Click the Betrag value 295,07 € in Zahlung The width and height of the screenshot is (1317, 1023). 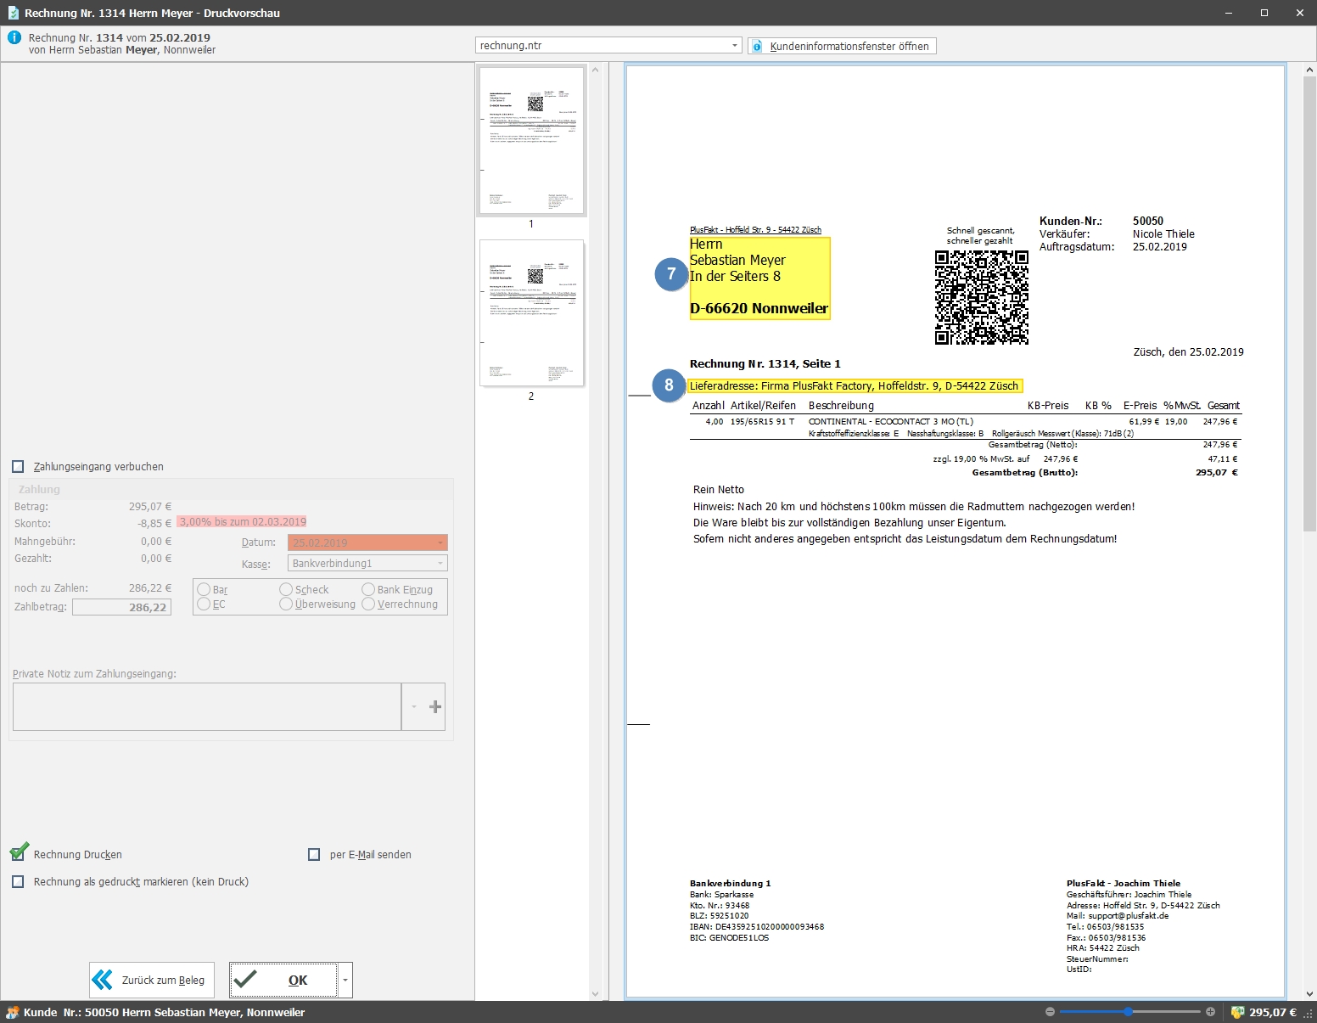click(x=150, y=506)
